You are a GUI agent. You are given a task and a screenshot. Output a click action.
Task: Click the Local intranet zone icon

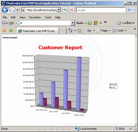[x=77, y=129]
